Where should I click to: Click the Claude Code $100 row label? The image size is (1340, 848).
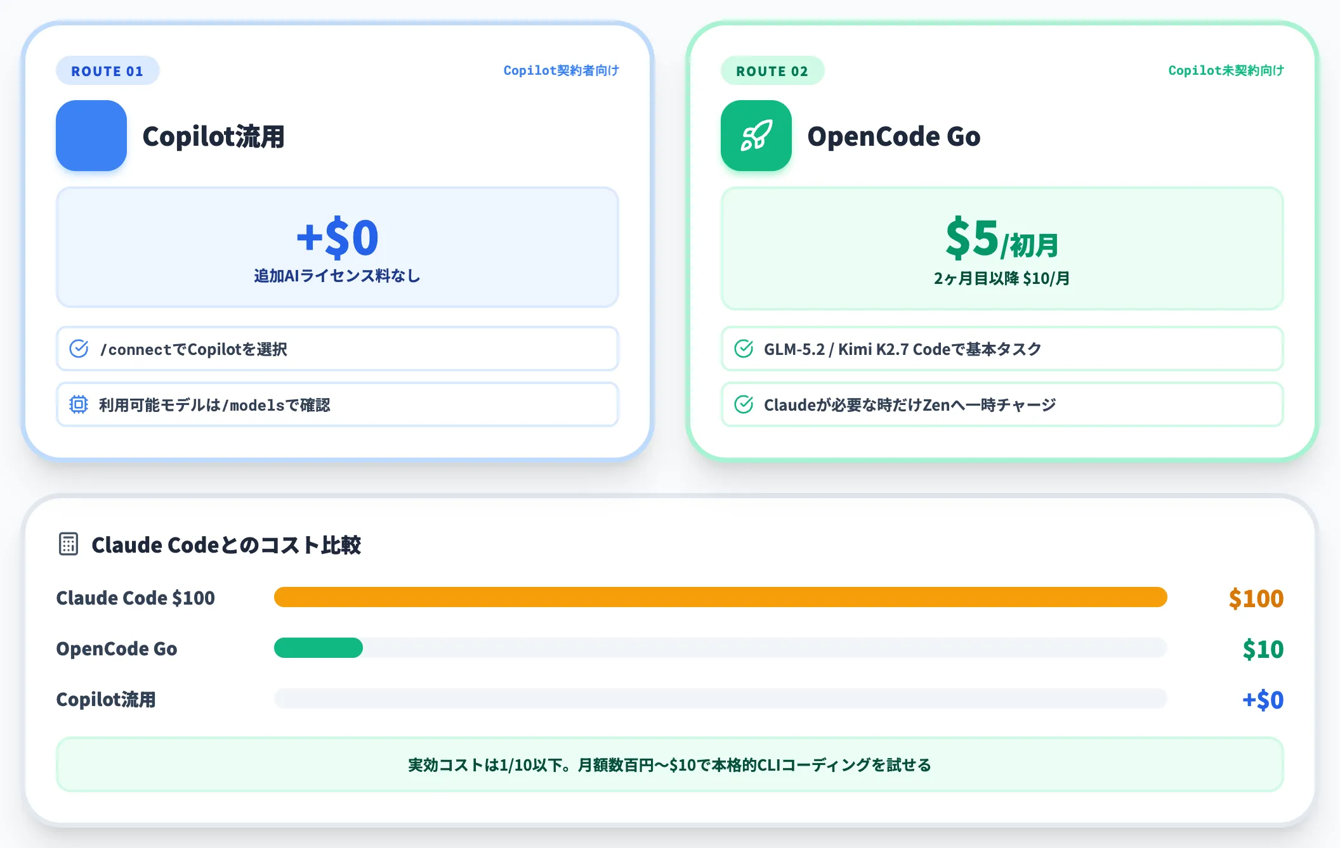[136, 598]
